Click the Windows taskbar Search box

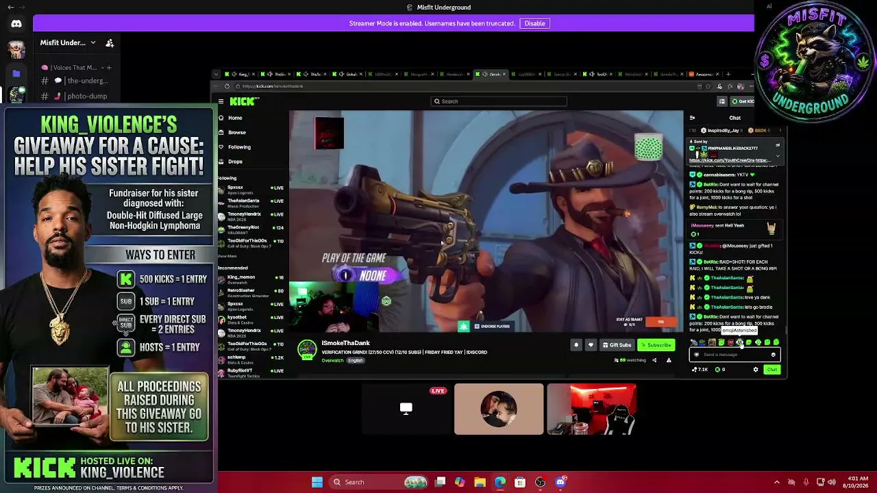click(x=378, y=482)
